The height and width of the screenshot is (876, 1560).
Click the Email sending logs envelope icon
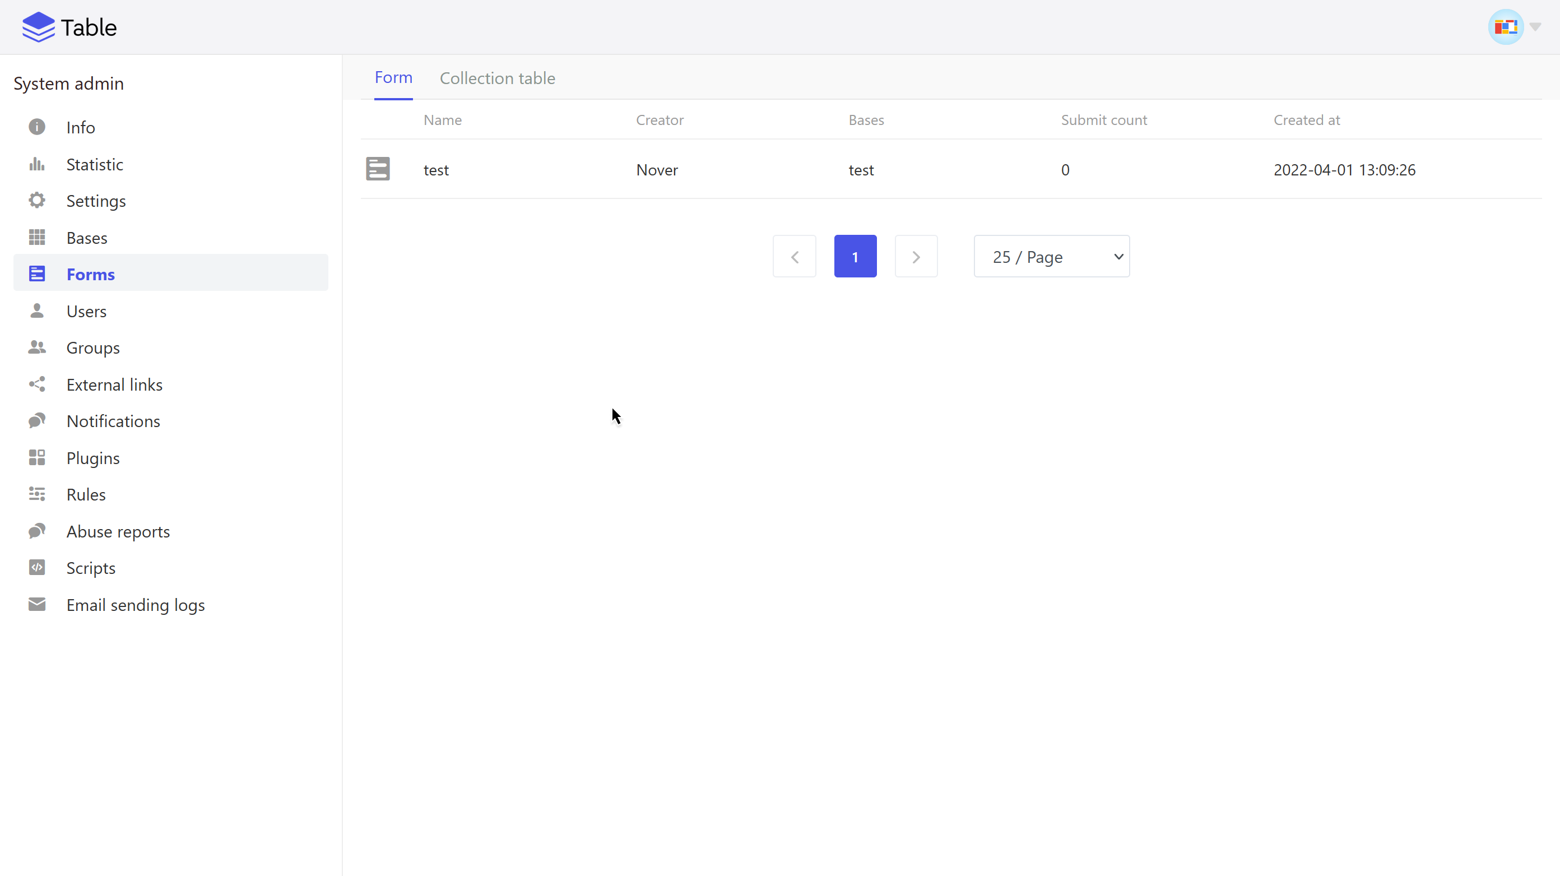(x=37, y=605)
